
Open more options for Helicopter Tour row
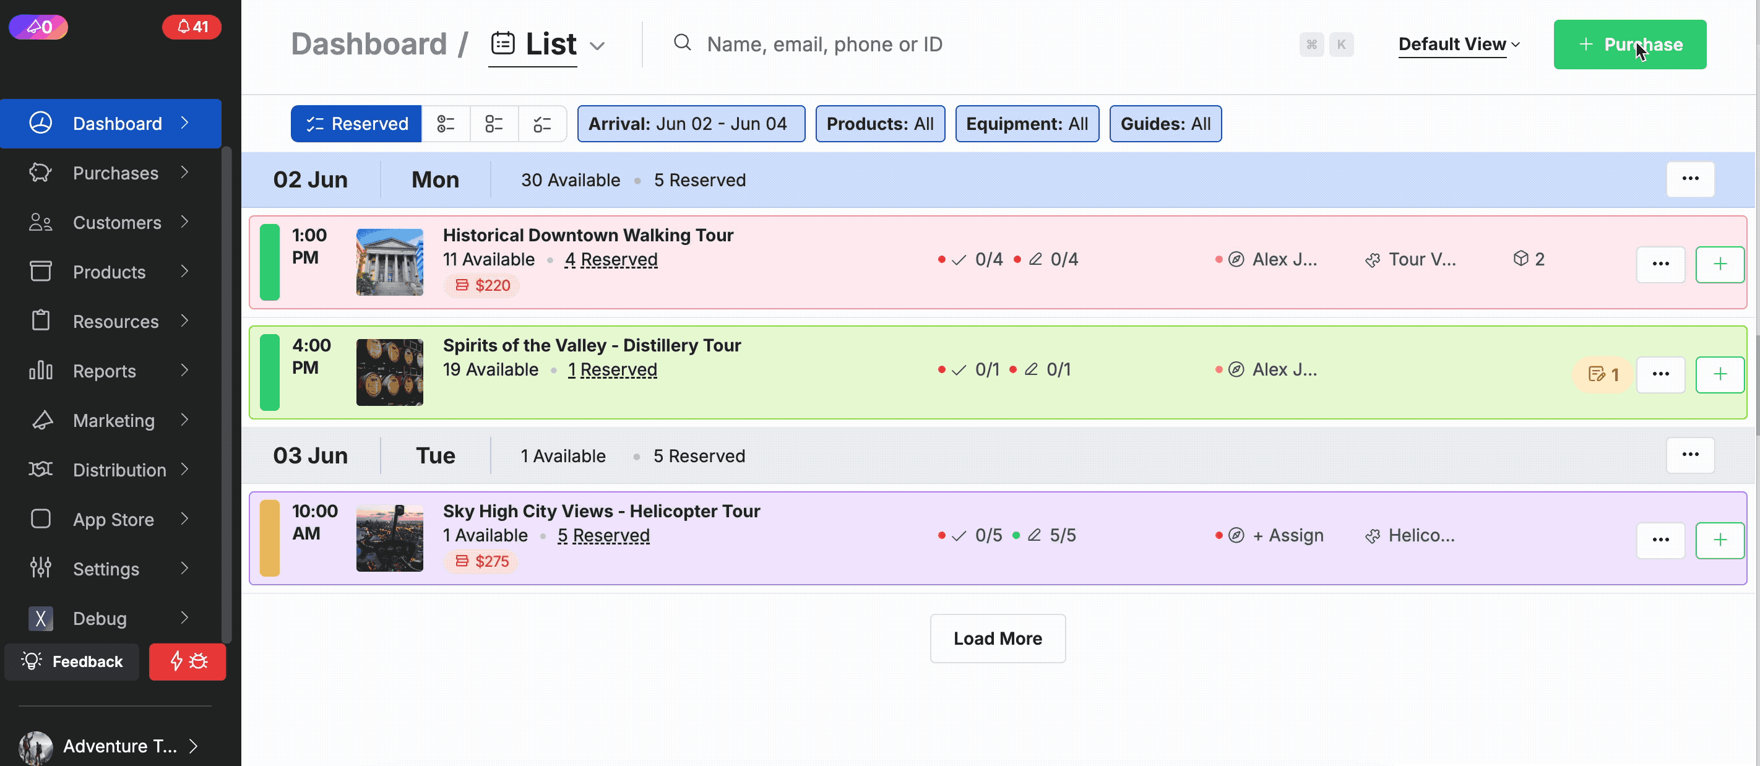tap(1660, 540)
